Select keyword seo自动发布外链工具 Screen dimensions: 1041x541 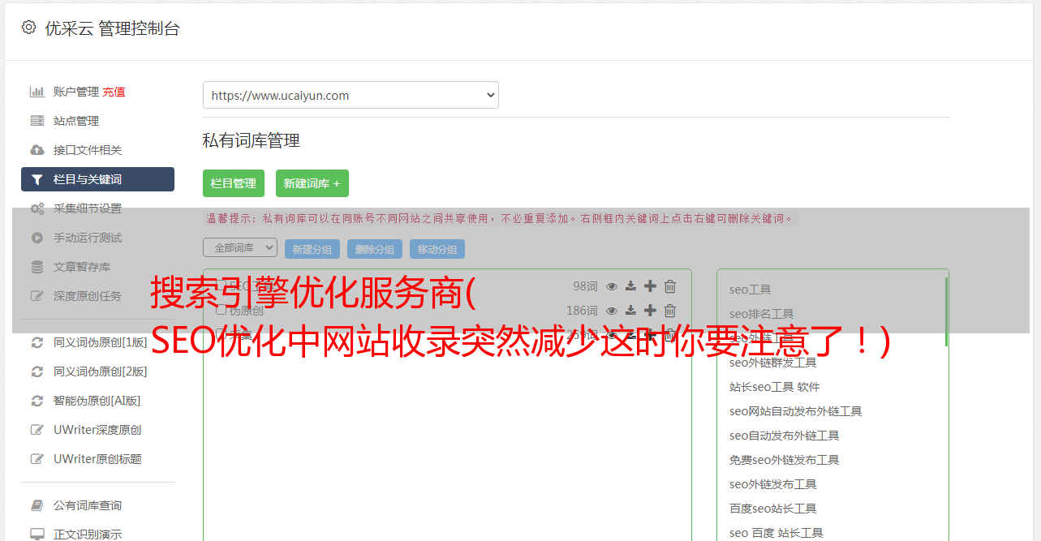(x=785, y=436)
